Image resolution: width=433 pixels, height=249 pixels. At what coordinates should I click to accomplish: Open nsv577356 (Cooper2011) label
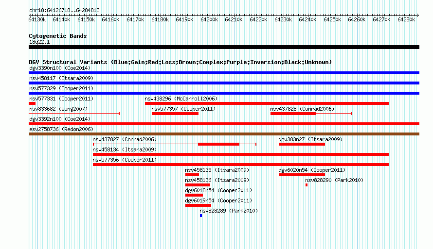pos(125,160)
